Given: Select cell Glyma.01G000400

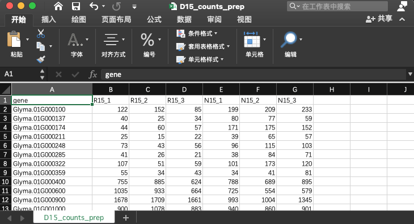Looking at the screenshot, I should (x=52, y=182).
